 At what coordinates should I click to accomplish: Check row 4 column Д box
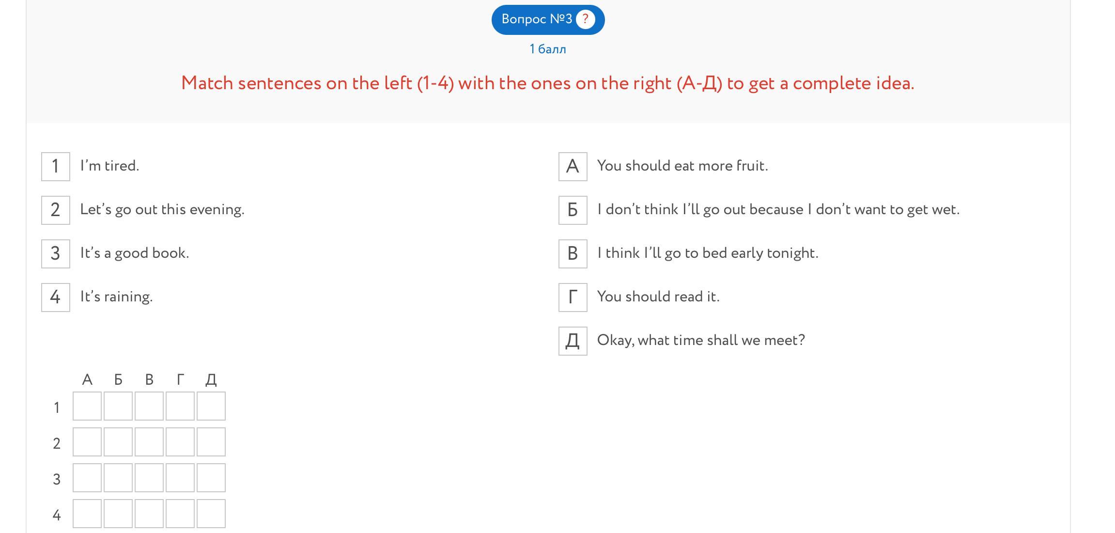click(x=211, y=514)
